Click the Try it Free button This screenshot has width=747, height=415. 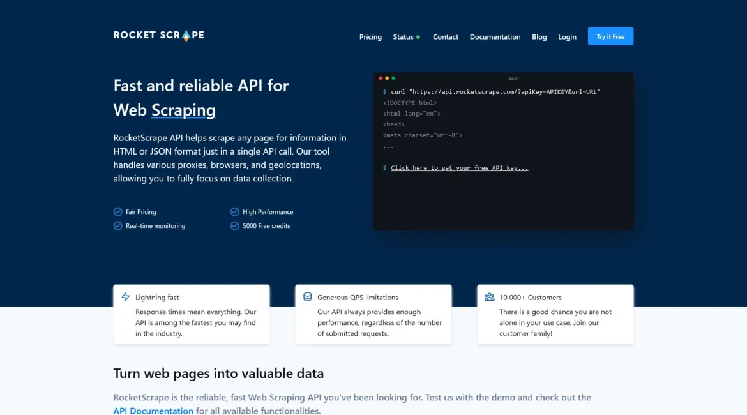coord(610,36)
